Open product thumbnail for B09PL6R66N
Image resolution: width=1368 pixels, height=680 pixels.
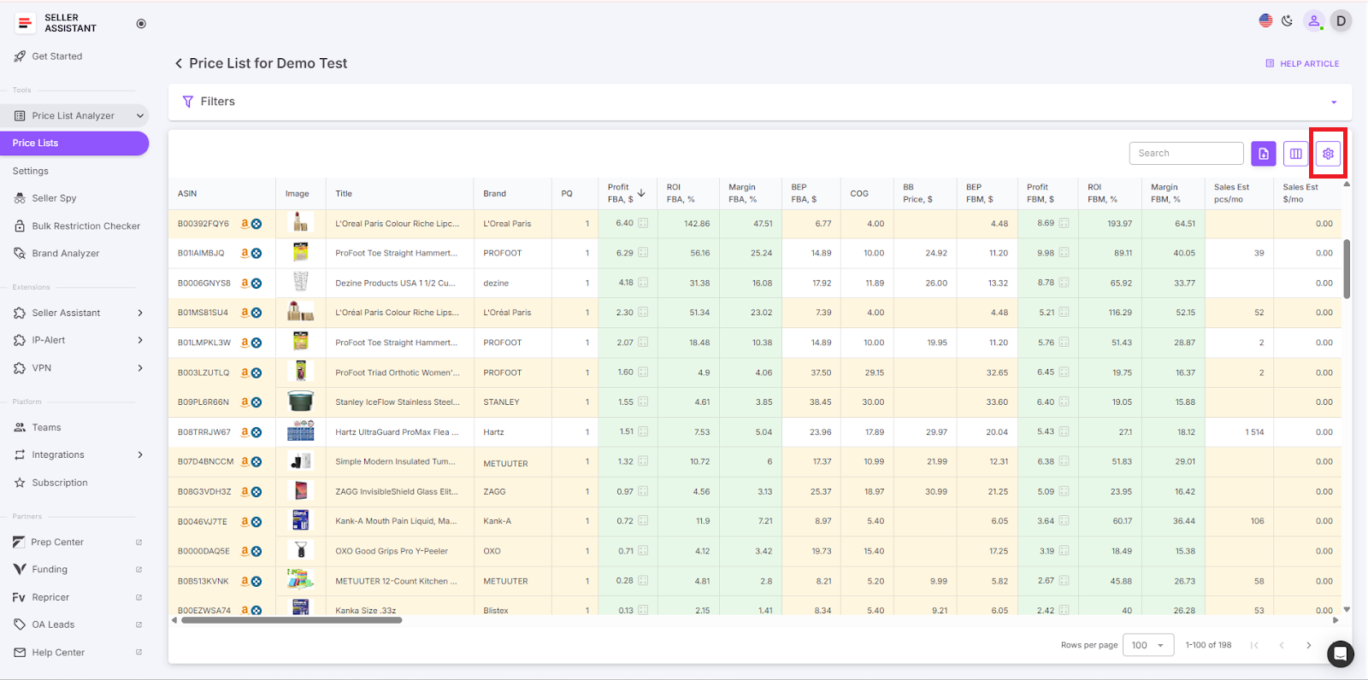pyautogui.click(x=300, y=402)
